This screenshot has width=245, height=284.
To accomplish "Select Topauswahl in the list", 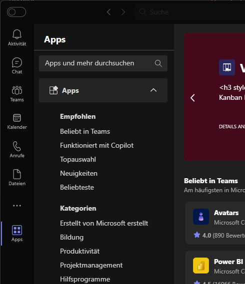I will [x=78, y=159].
